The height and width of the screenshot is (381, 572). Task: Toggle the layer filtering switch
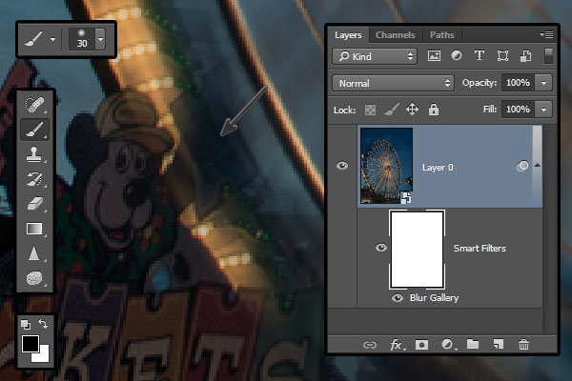coord(549,56)
